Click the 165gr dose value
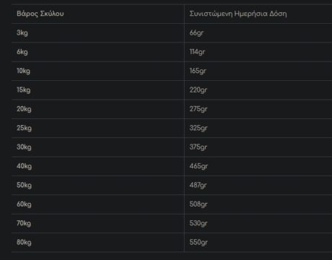 [198, 71]
